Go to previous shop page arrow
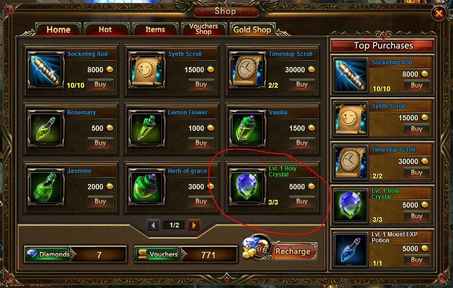 pos(153,225)
